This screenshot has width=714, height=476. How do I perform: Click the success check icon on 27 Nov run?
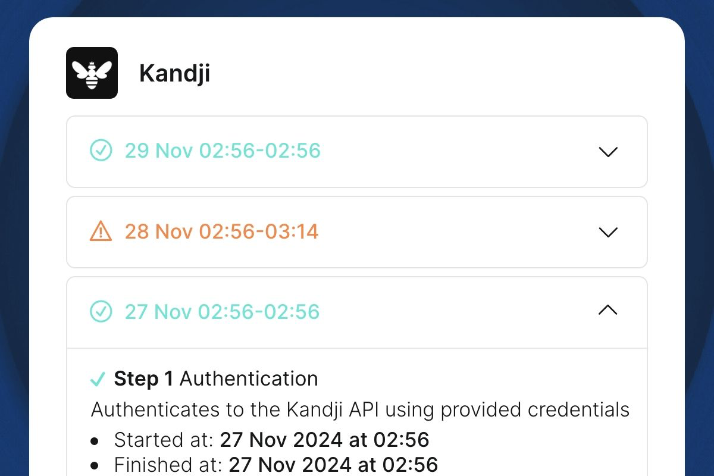tap(102, 311)
